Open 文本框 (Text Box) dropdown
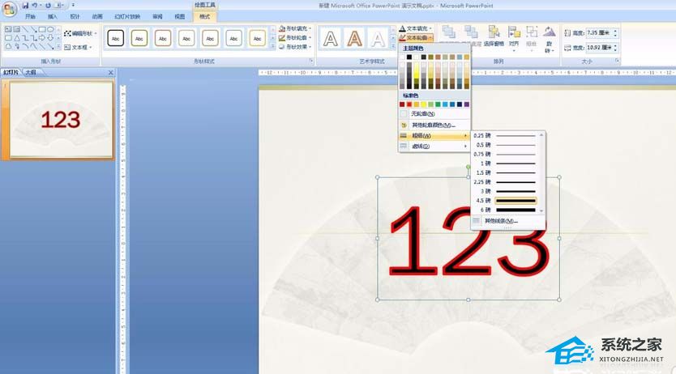The height and width of the screenshot is (374, 676). click(x=79, y=47)
